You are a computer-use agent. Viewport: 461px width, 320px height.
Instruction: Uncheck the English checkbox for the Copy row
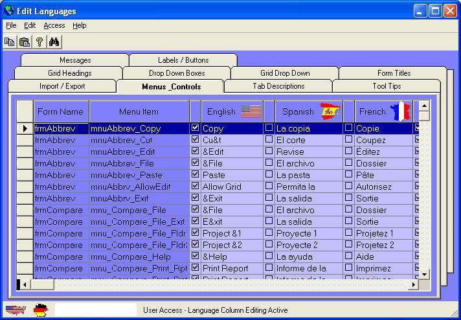point(195,128)
